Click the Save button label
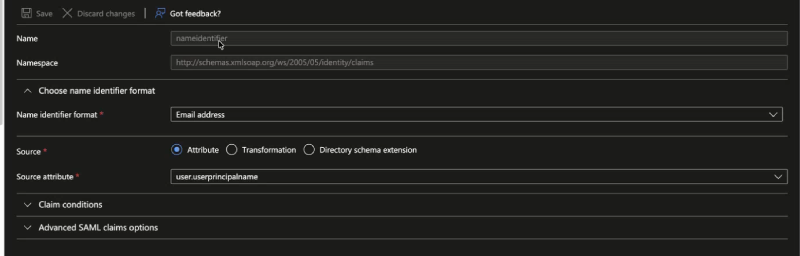This screenshot has width=800, height=256. click(44, 14)
